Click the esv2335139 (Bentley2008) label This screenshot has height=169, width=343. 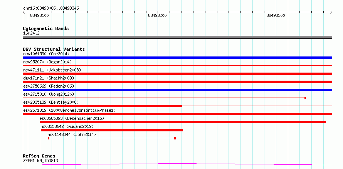pyautogui.click(x=51, y=102)
